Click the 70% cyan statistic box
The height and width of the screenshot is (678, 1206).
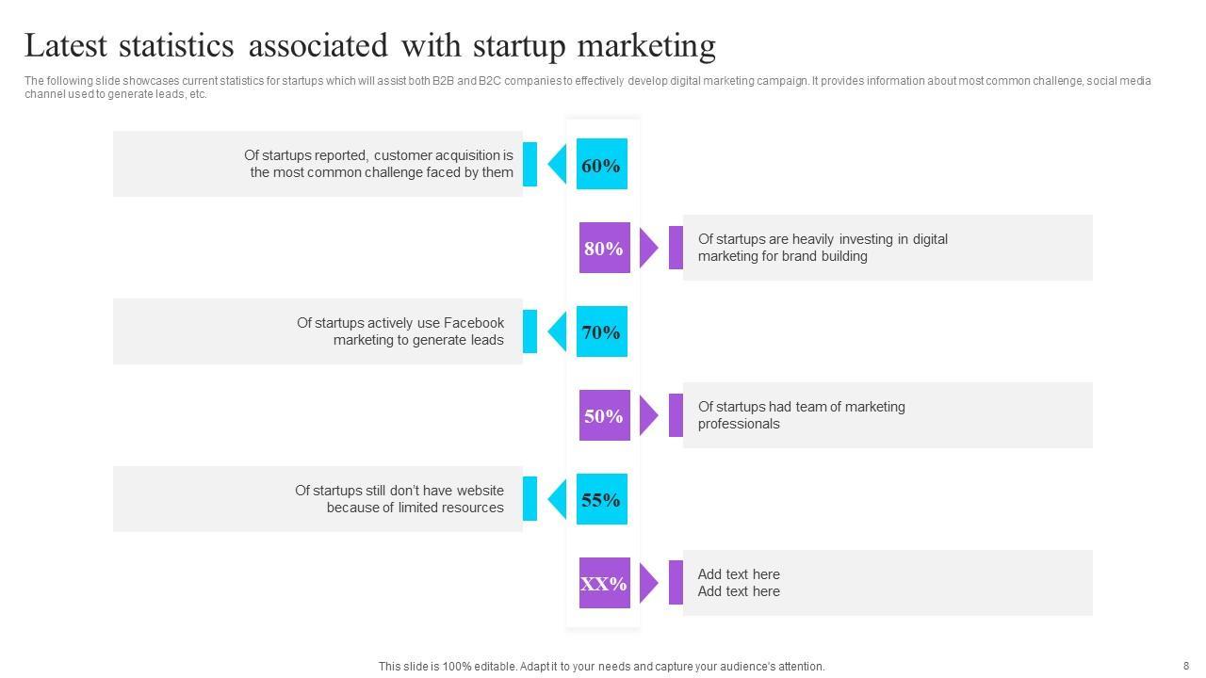pos(601,331)
